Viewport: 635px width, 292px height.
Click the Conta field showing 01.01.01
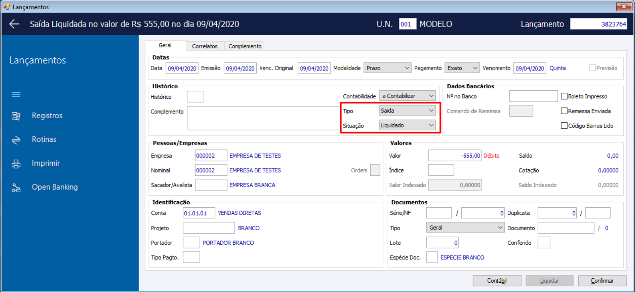point(199,213)
